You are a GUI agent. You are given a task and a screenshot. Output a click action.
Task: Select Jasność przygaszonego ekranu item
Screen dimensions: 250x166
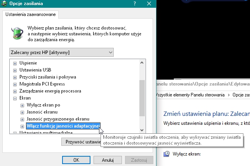(x=58, y=119)
